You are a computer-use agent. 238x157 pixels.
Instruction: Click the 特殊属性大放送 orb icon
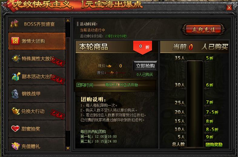tap(16, 59)
